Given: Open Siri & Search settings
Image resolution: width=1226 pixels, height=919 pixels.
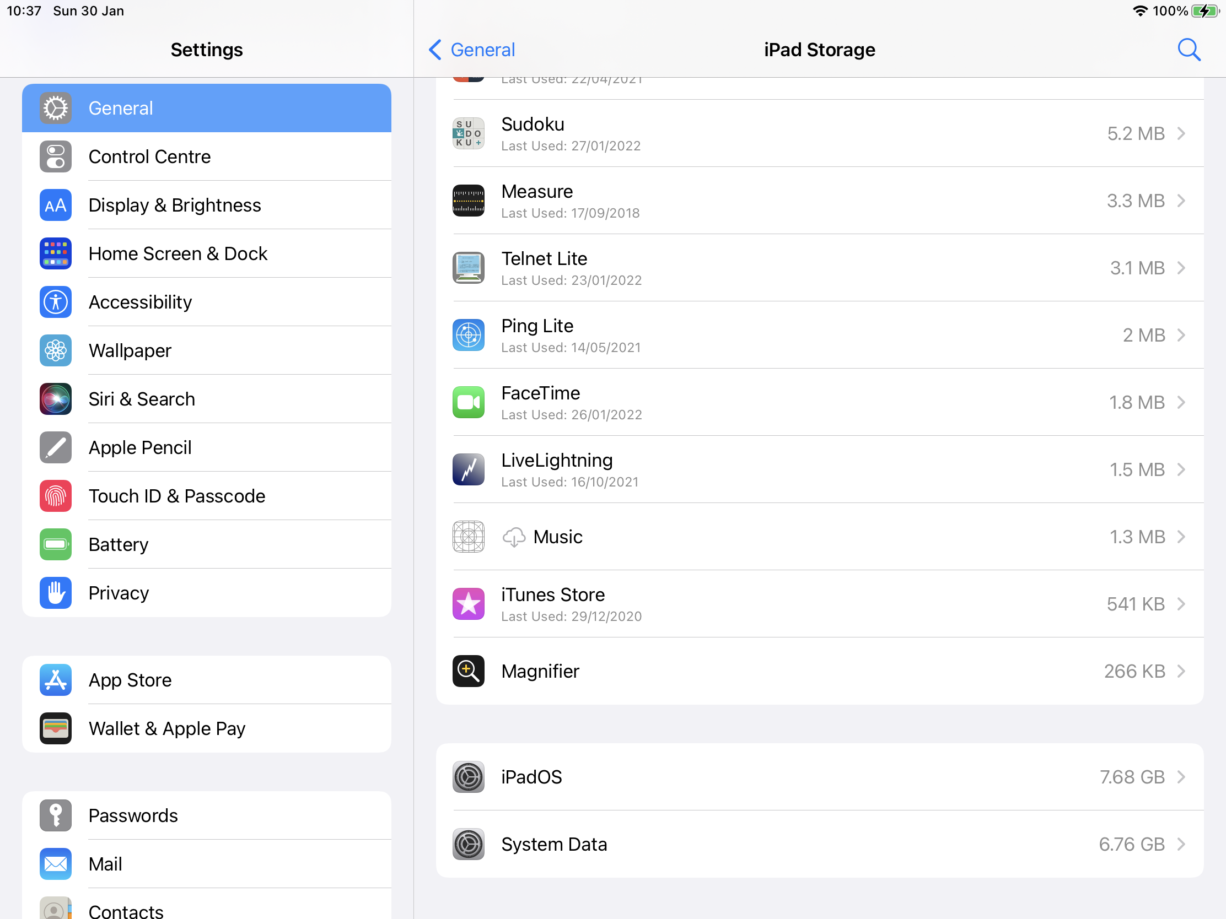Looking at the screenshot, I should 207,399.
